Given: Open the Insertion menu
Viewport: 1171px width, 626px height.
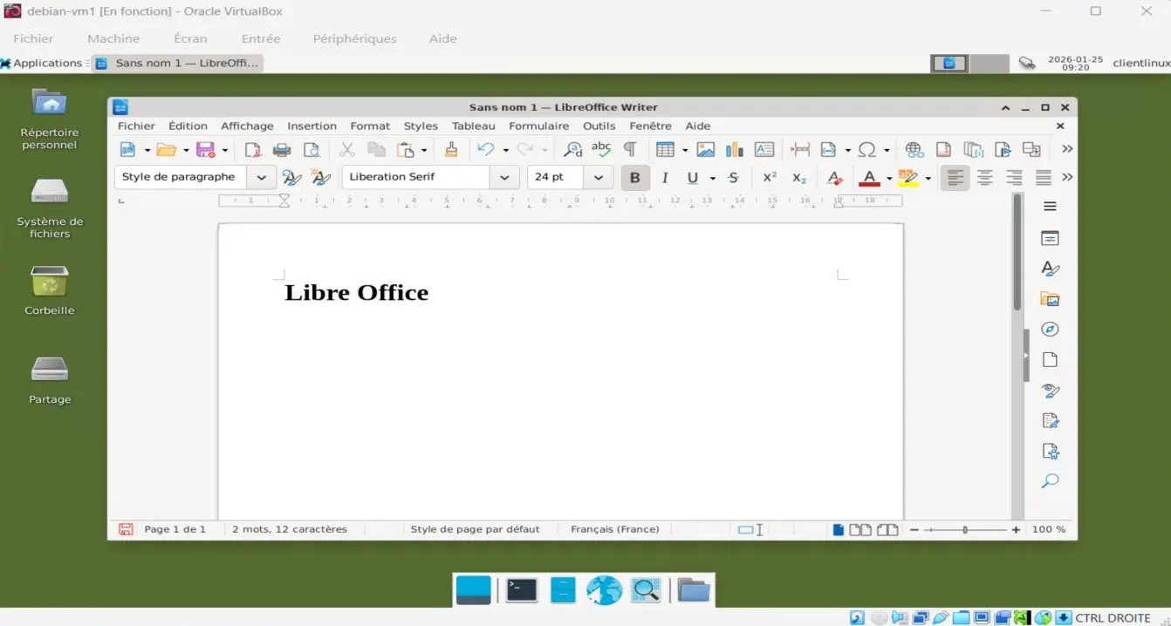Looking at the screenshot, I should (x=312, y=126).
